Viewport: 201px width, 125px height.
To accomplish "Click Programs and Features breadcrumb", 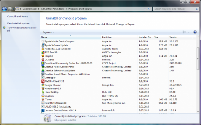I will point(80,9).
